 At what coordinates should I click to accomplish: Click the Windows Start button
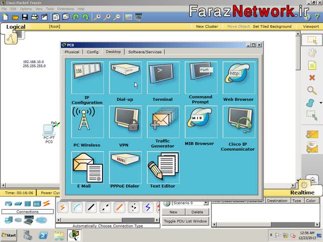coord(9,235)
